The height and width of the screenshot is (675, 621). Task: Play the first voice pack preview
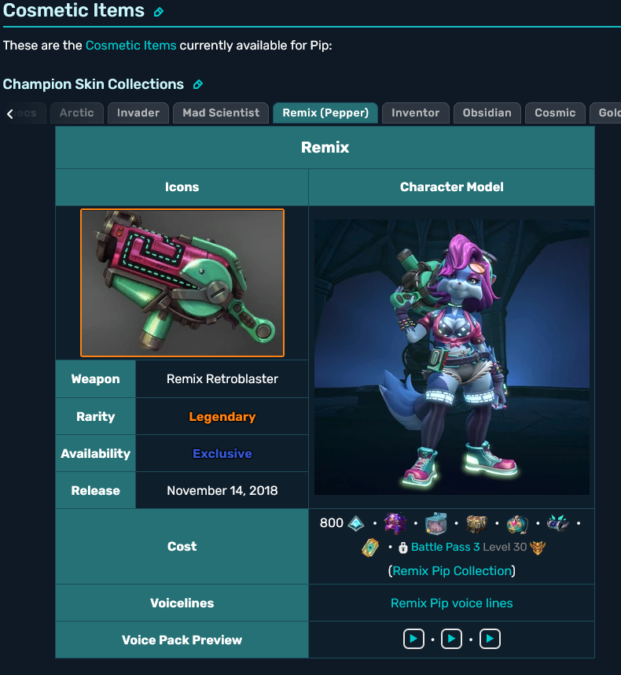click(x=413, y=639)
